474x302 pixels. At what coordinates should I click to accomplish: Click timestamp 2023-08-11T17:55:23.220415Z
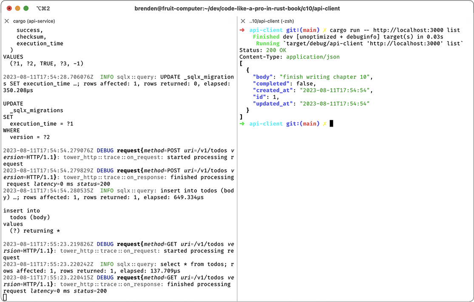click(48, 277)
